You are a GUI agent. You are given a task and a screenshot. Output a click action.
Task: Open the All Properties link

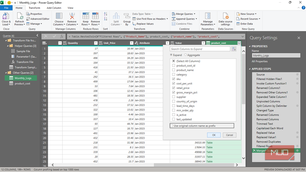260,61
